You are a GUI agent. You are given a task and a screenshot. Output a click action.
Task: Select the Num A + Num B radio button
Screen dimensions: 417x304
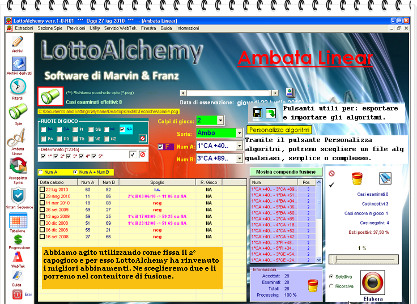click(x=75, y=172)
